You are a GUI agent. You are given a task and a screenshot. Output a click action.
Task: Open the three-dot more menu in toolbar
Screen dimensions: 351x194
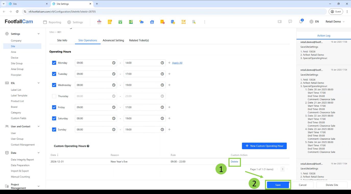(x=204, y=22)
